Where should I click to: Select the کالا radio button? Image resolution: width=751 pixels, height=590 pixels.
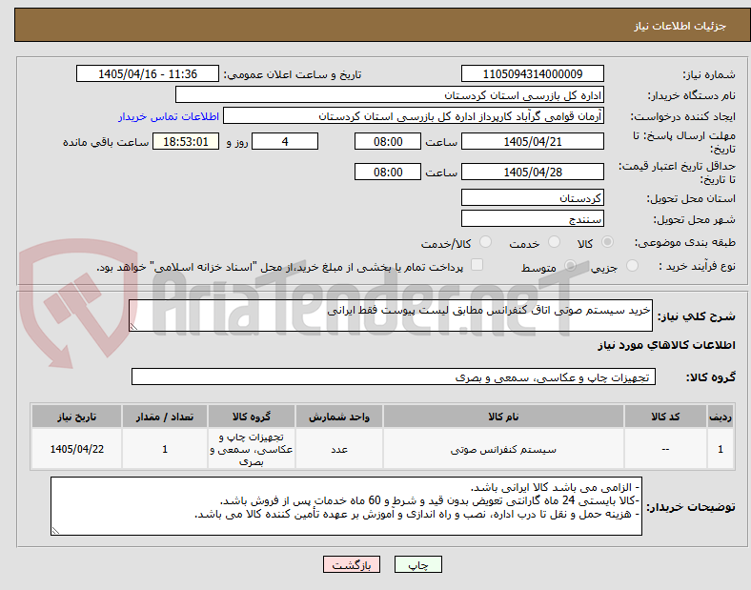click(607, 242)
